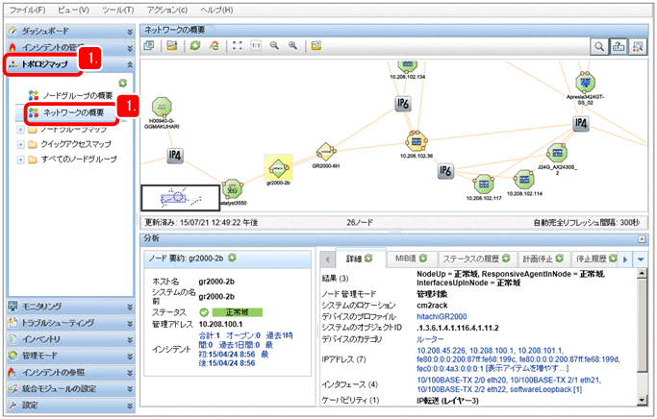Refresh the topology map tree with green icon
Viewport: 657px width, 419px height.
click(122, 83)
